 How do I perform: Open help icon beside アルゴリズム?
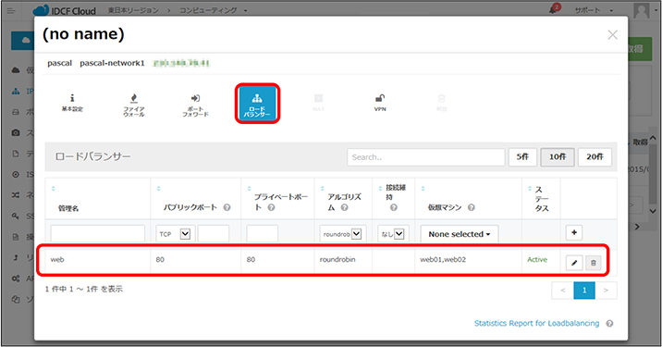(x=345, y=207)
